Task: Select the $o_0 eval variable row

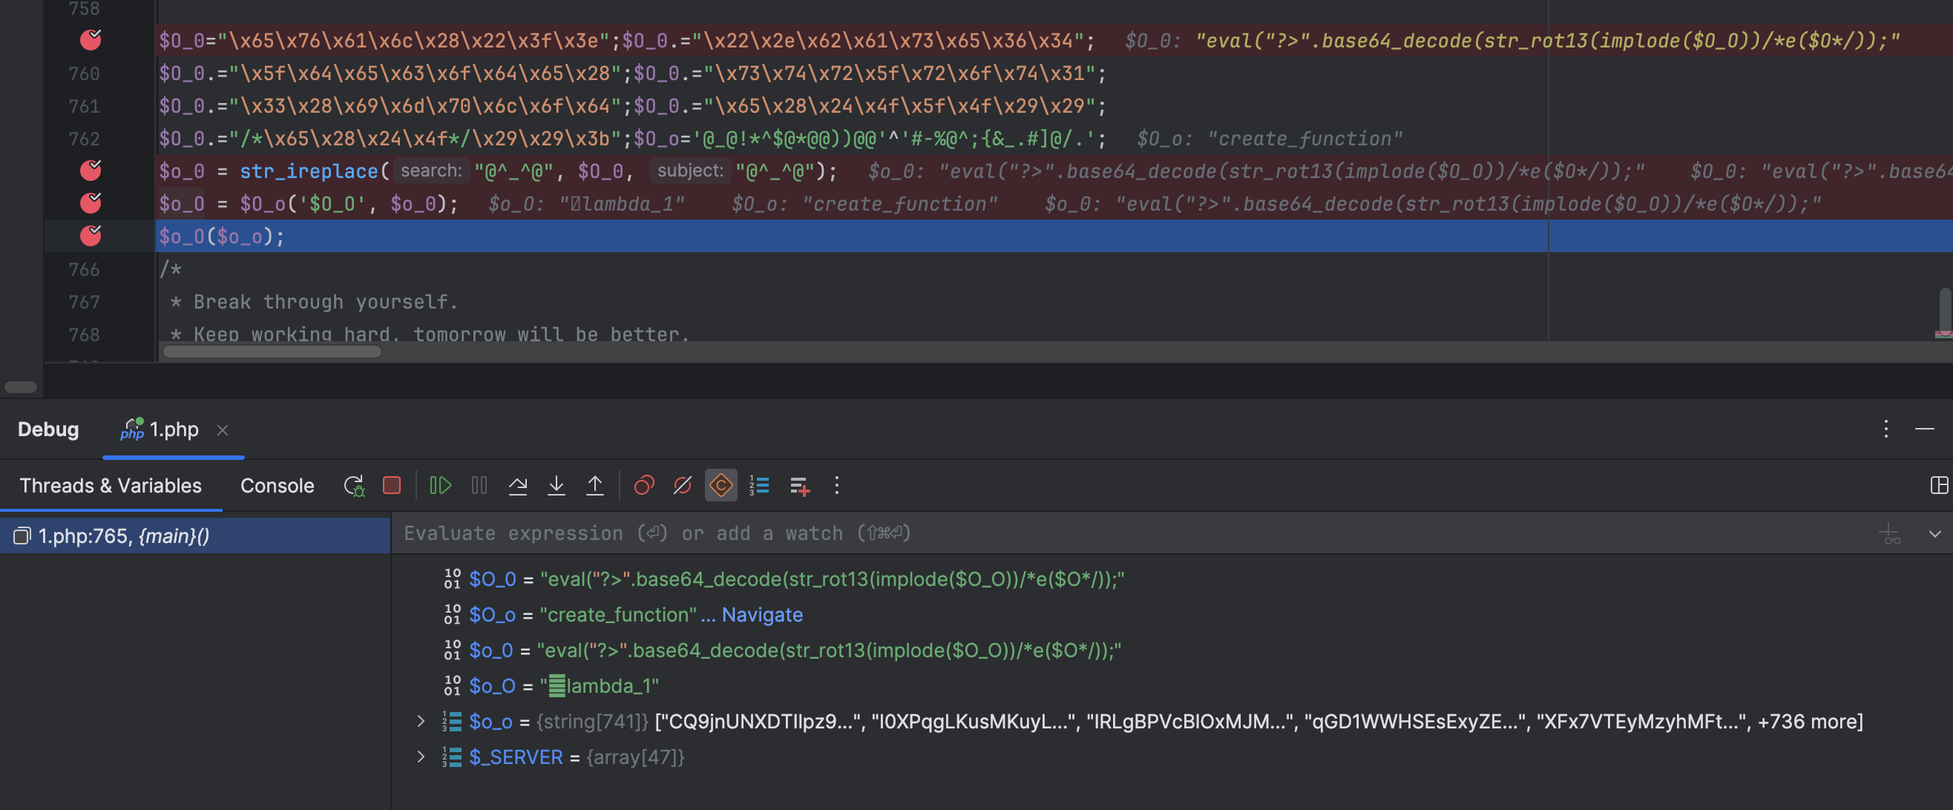Action: [1172, 650]
